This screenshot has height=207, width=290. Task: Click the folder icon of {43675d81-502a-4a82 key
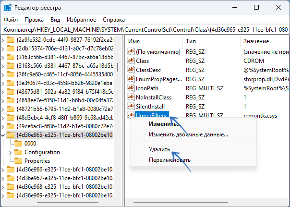point(11,92)
